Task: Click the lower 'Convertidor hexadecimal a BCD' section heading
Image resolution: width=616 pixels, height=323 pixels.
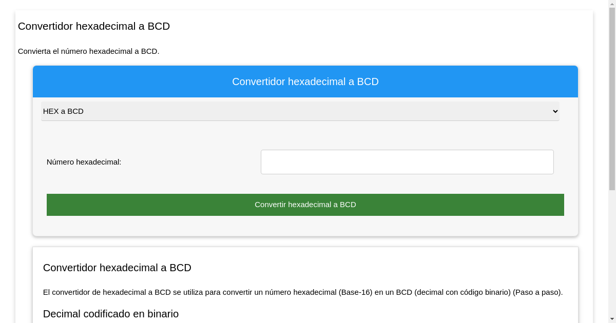Action: pos(117,268)
